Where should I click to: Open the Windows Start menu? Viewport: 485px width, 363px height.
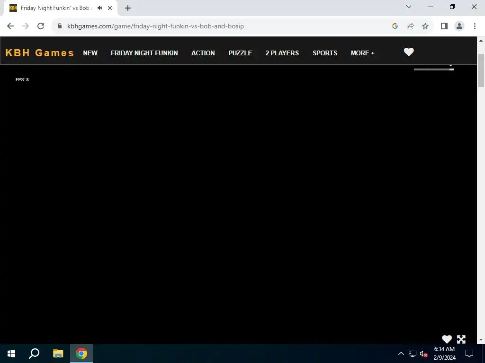tap(11, 354)
